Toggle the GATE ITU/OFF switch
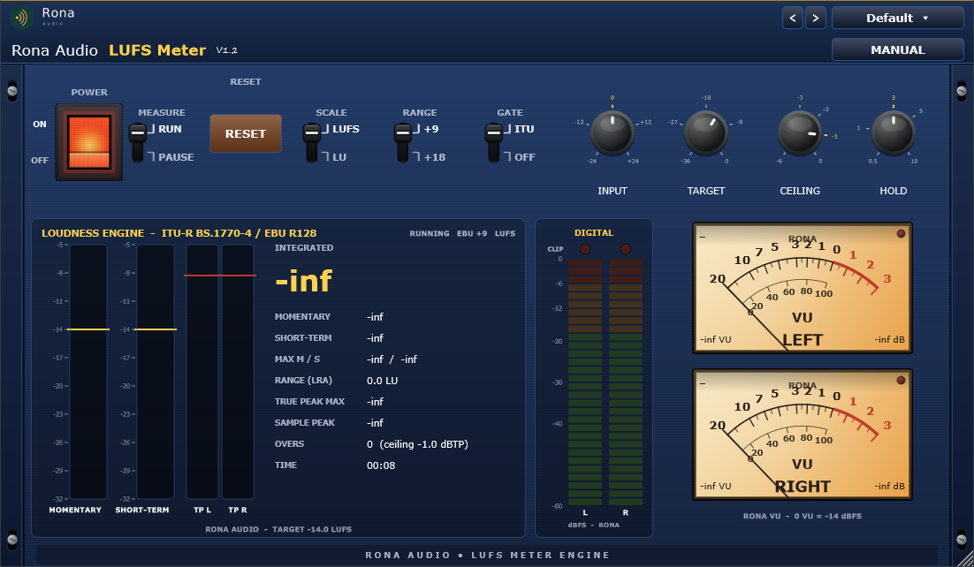 [x=494, y=143]
